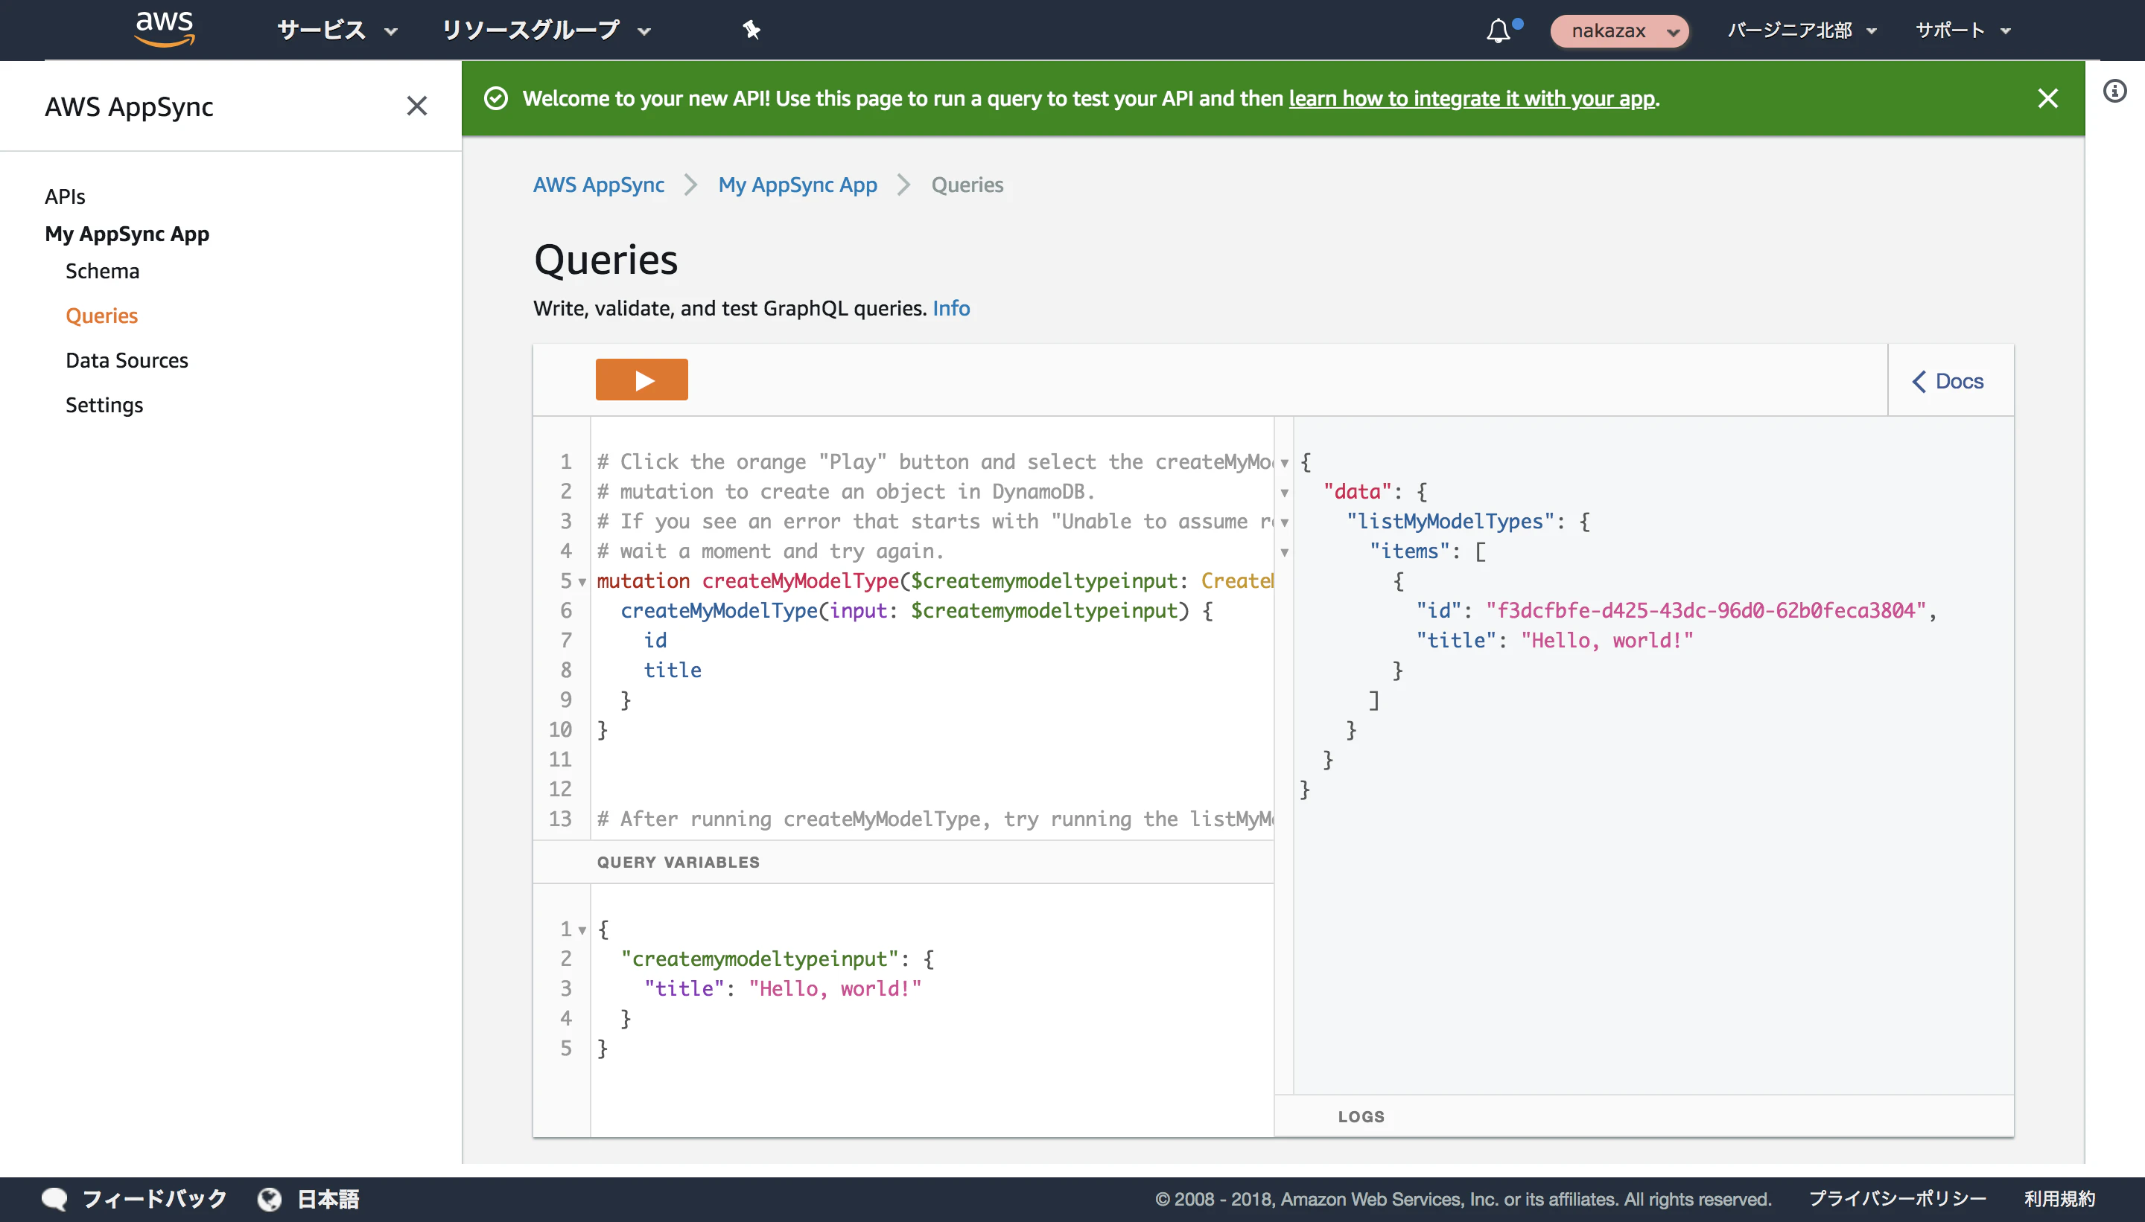This screenshot has width=2145, height=1222.
Task: Open the 利用規約 footer link
Action: tap(2059, 1200)
